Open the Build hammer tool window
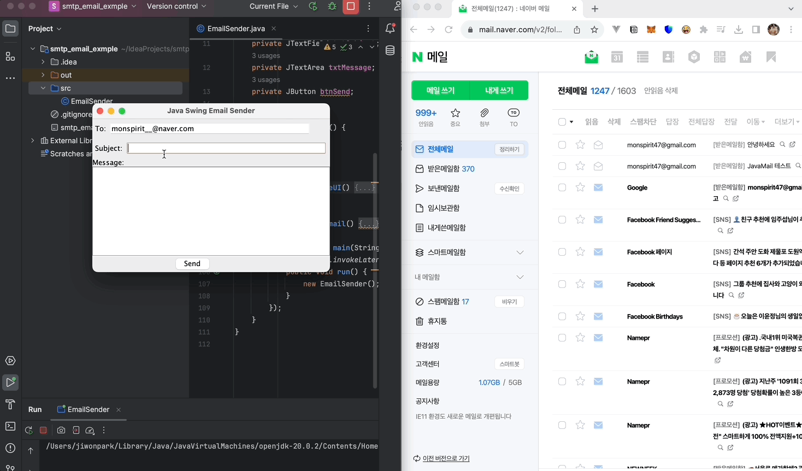The height and width of the screenshot is (471, 802). 10,404
